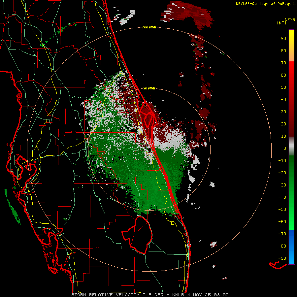297x297 pixels.
Task: Pick the yellow top segment of color bar
Action: click(291, 46)
